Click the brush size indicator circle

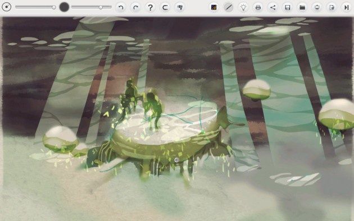click(7, 7)
